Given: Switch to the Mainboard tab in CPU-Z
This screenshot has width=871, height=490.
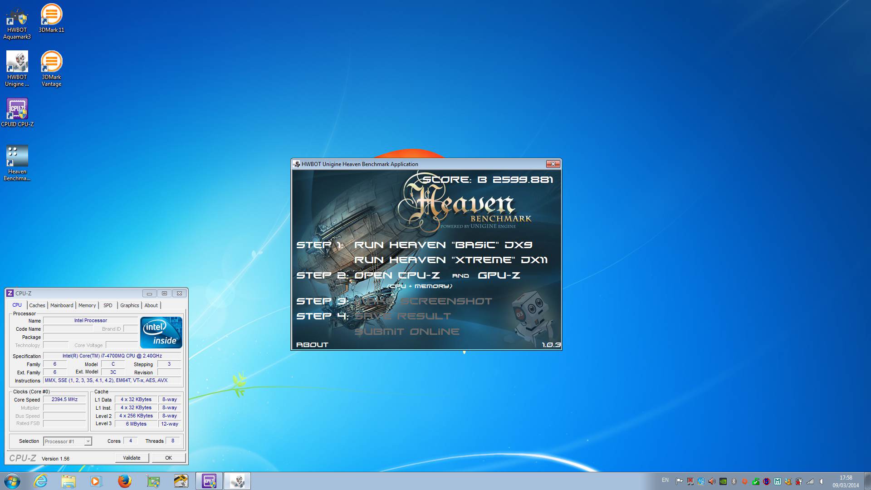Looking at the screenshot, I should (x=62, y=306).
